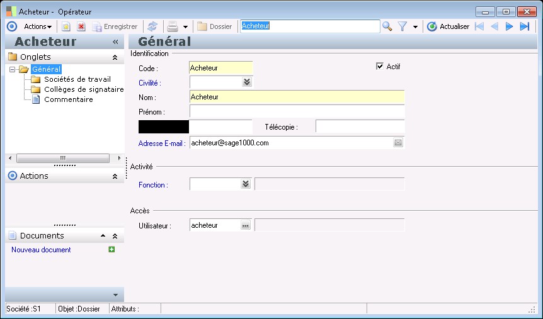
Task: Go to the last record
Action: (525, 26)
